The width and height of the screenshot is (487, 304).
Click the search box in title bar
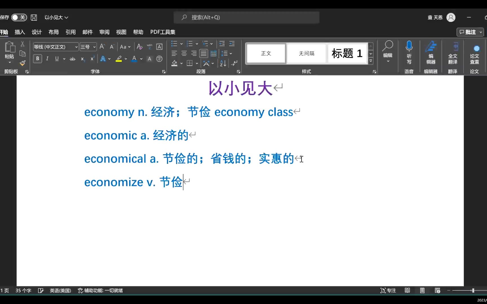pos(247,17)
